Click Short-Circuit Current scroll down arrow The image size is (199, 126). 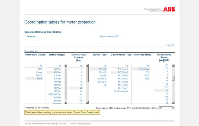pos(87,102)
